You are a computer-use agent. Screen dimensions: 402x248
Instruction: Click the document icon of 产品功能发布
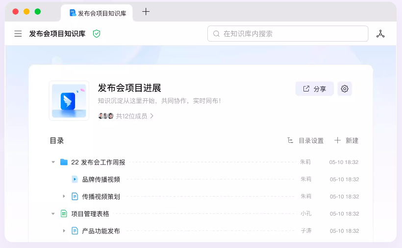[75, 231]
